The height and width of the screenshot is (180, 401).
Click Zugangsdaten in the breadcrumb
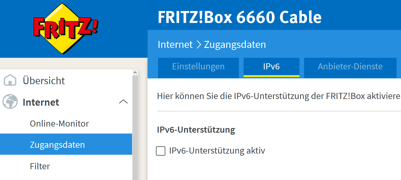[x=235, y=44]
